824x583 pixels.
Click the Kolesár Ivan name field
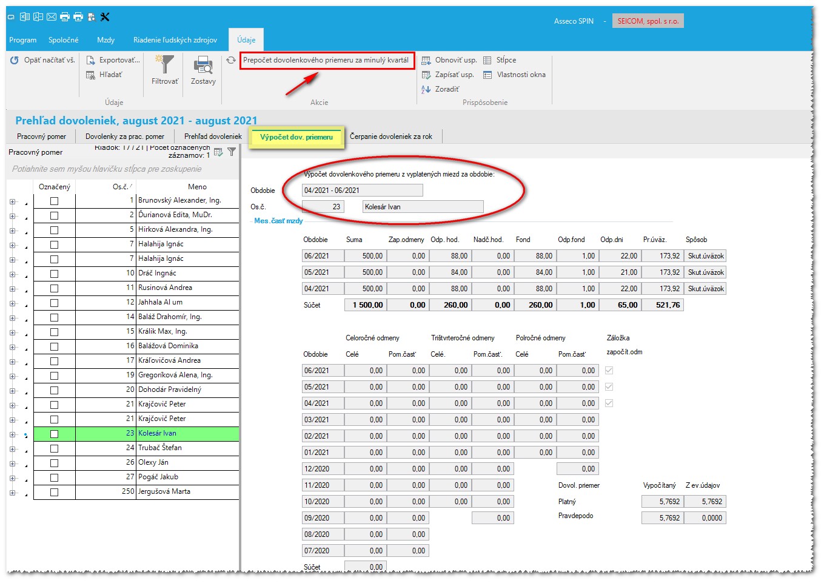click(x=423, y=207)
